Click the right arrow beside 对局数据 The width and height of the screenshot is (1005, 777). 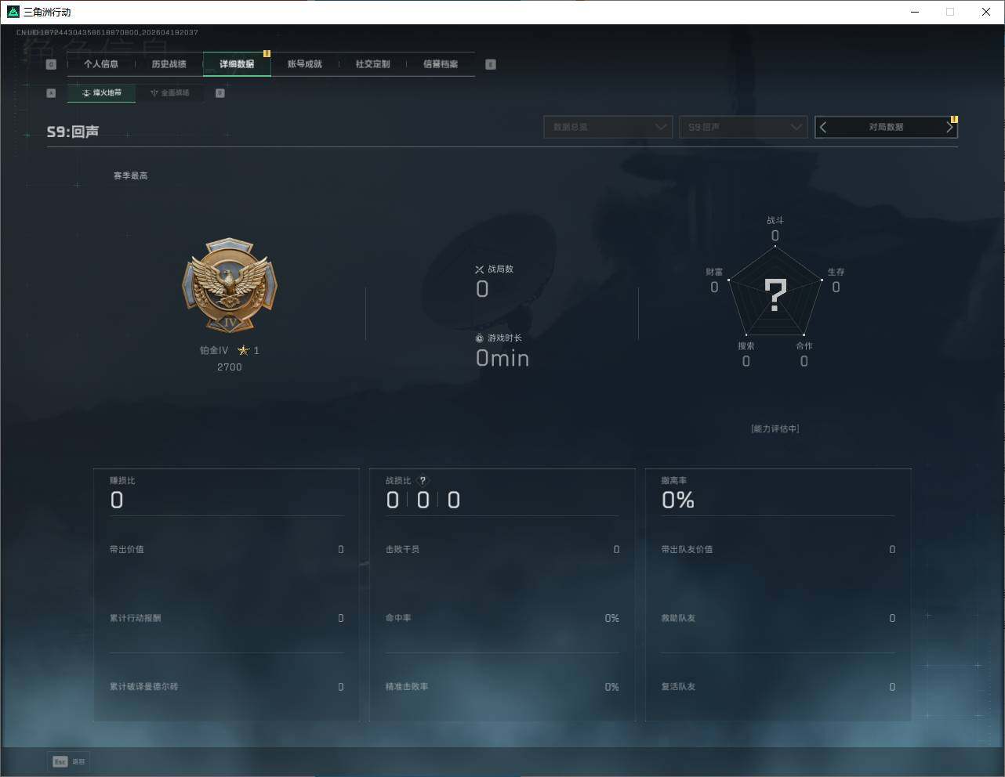click(949, 127)
